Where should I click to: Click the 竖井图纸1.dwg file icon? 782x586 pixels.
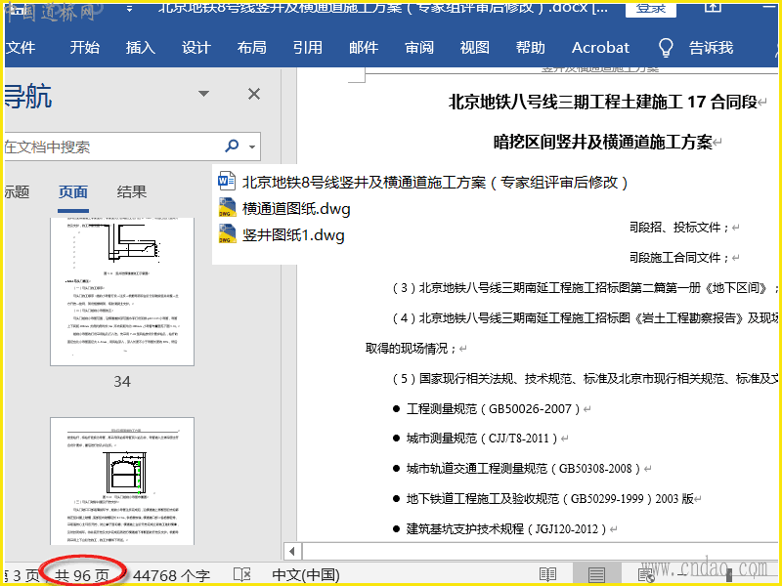tap(227, 233)
